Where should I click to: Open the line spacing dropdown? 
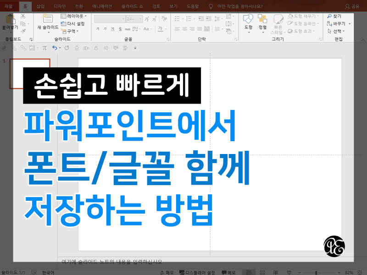(218, 19)
